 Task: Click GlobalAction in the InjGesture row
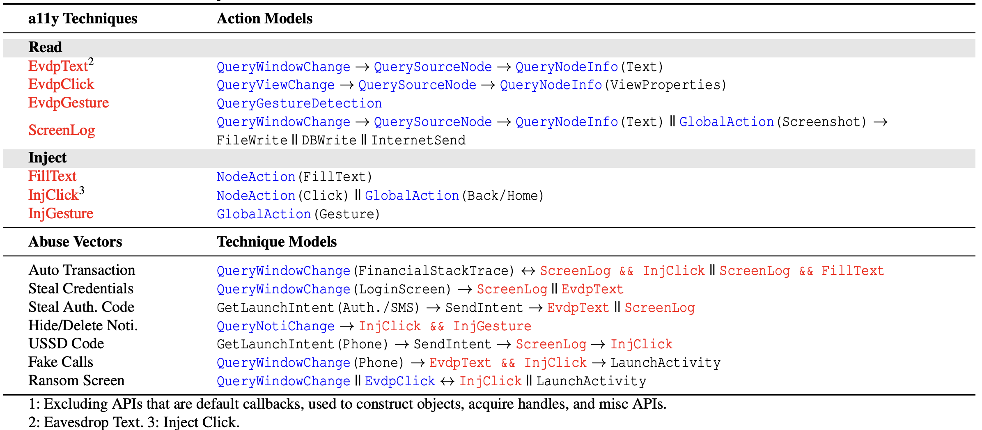coord(264,214)
